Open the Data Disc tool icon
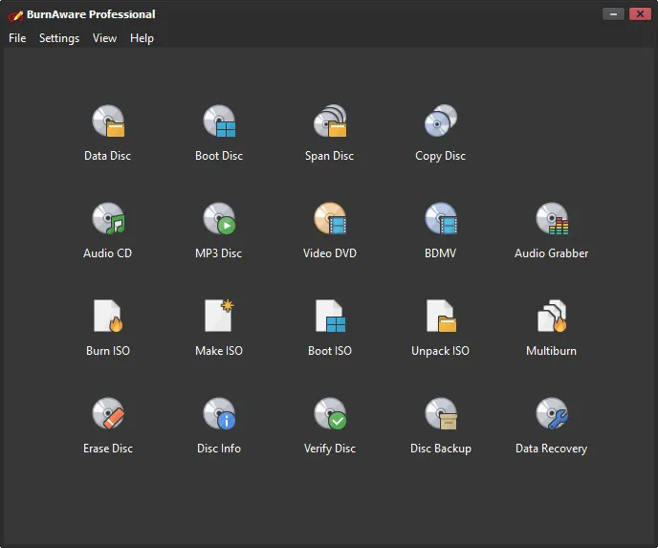Screen dimensions: 658x548 108,121
